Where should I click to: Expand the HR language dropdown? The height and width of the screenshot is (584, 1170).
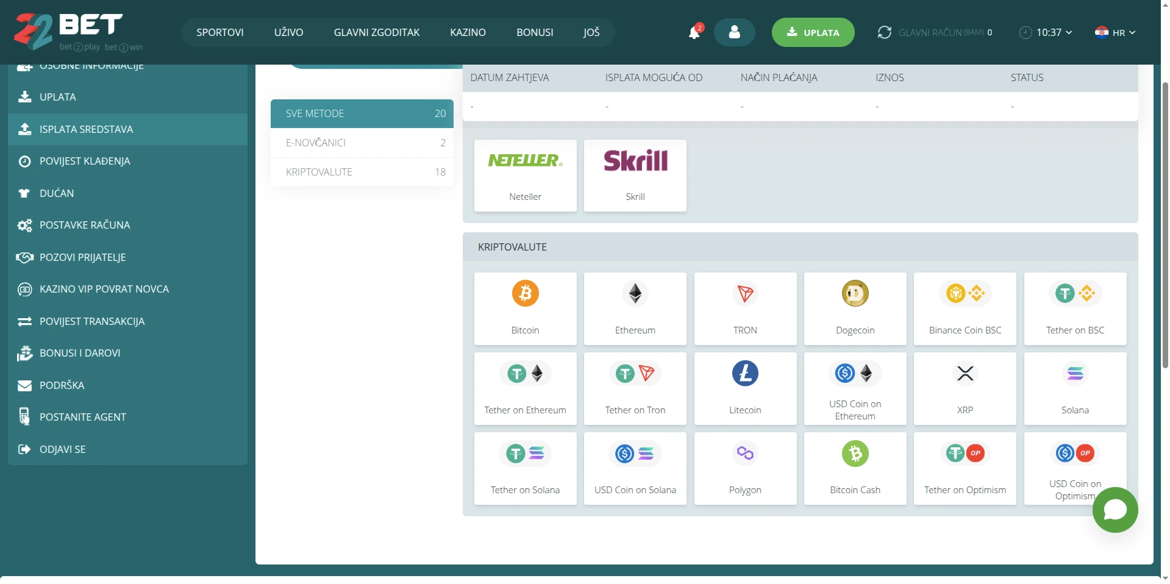click(1115, 32)
